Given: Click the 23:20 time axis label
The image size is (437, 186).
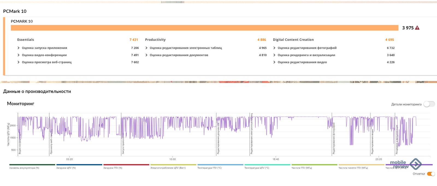Looking at the screenshot, I should tap(379, 159).
